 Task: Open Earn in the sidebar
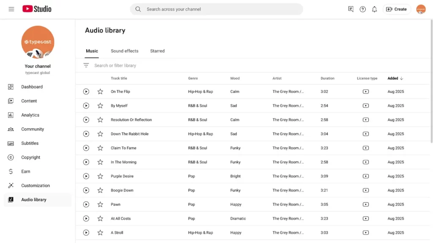click(38, 171)
